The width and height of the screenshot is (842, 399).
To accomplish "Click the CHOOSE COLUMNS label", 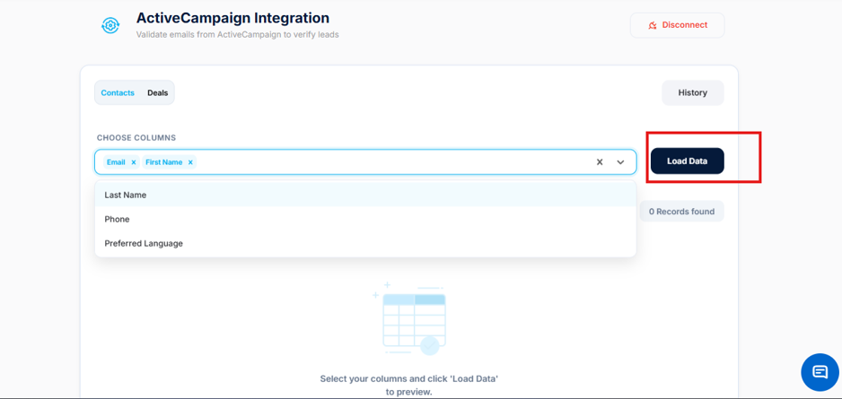I will coord(136,138).
